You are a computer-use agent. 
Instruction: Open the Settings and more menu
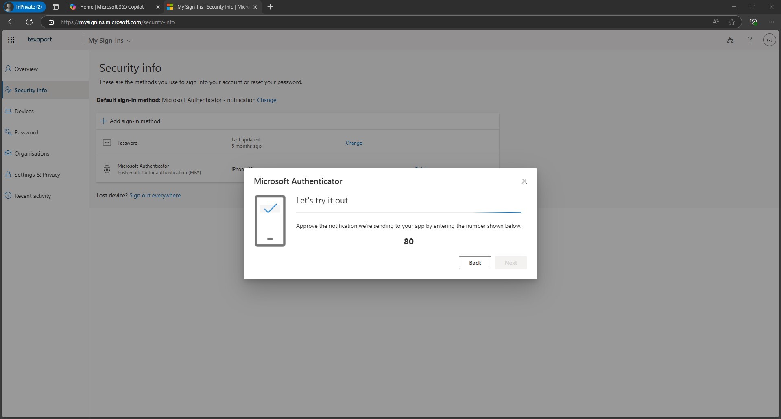tap(771, 22)
